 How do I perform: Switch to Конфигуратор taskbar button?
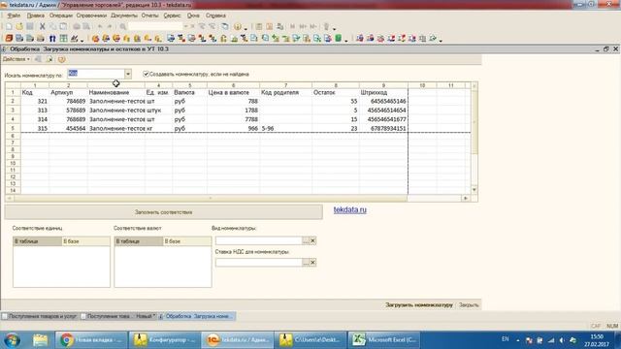165,340
